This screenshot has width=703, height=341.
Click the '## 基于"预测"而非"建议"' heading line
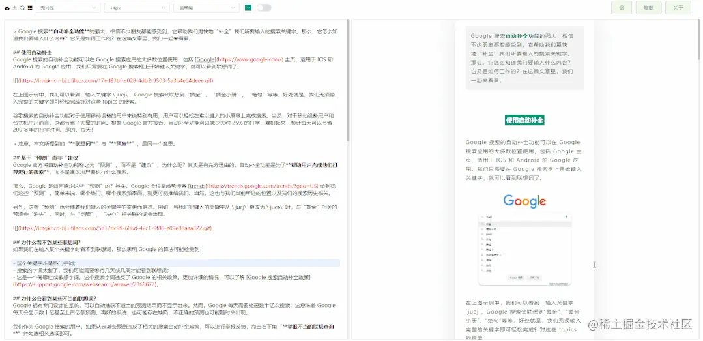pyautogui.click(x=47, y=158)
